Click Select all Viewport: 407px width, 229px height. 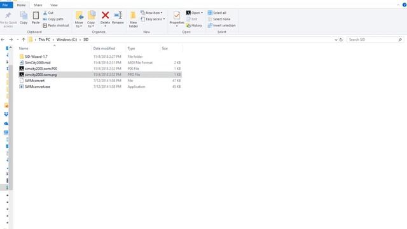[217, 13]
